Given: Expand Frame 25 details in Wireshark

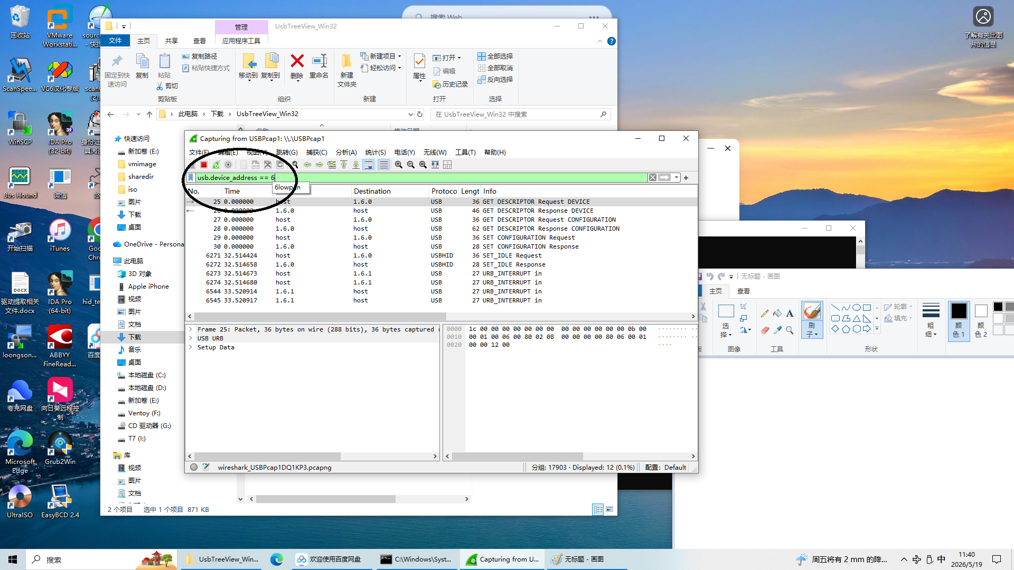Looking at the screenshot, I should (190, 329).
